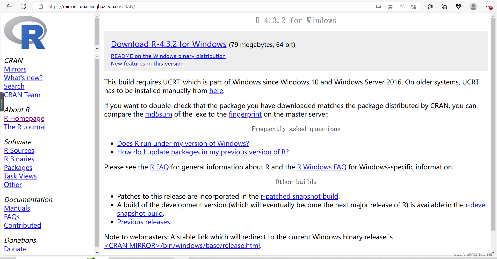The width and height of the screenshot is (497, 259).
Task: Open the R Homepage link
Action: [x=24, y=118]
